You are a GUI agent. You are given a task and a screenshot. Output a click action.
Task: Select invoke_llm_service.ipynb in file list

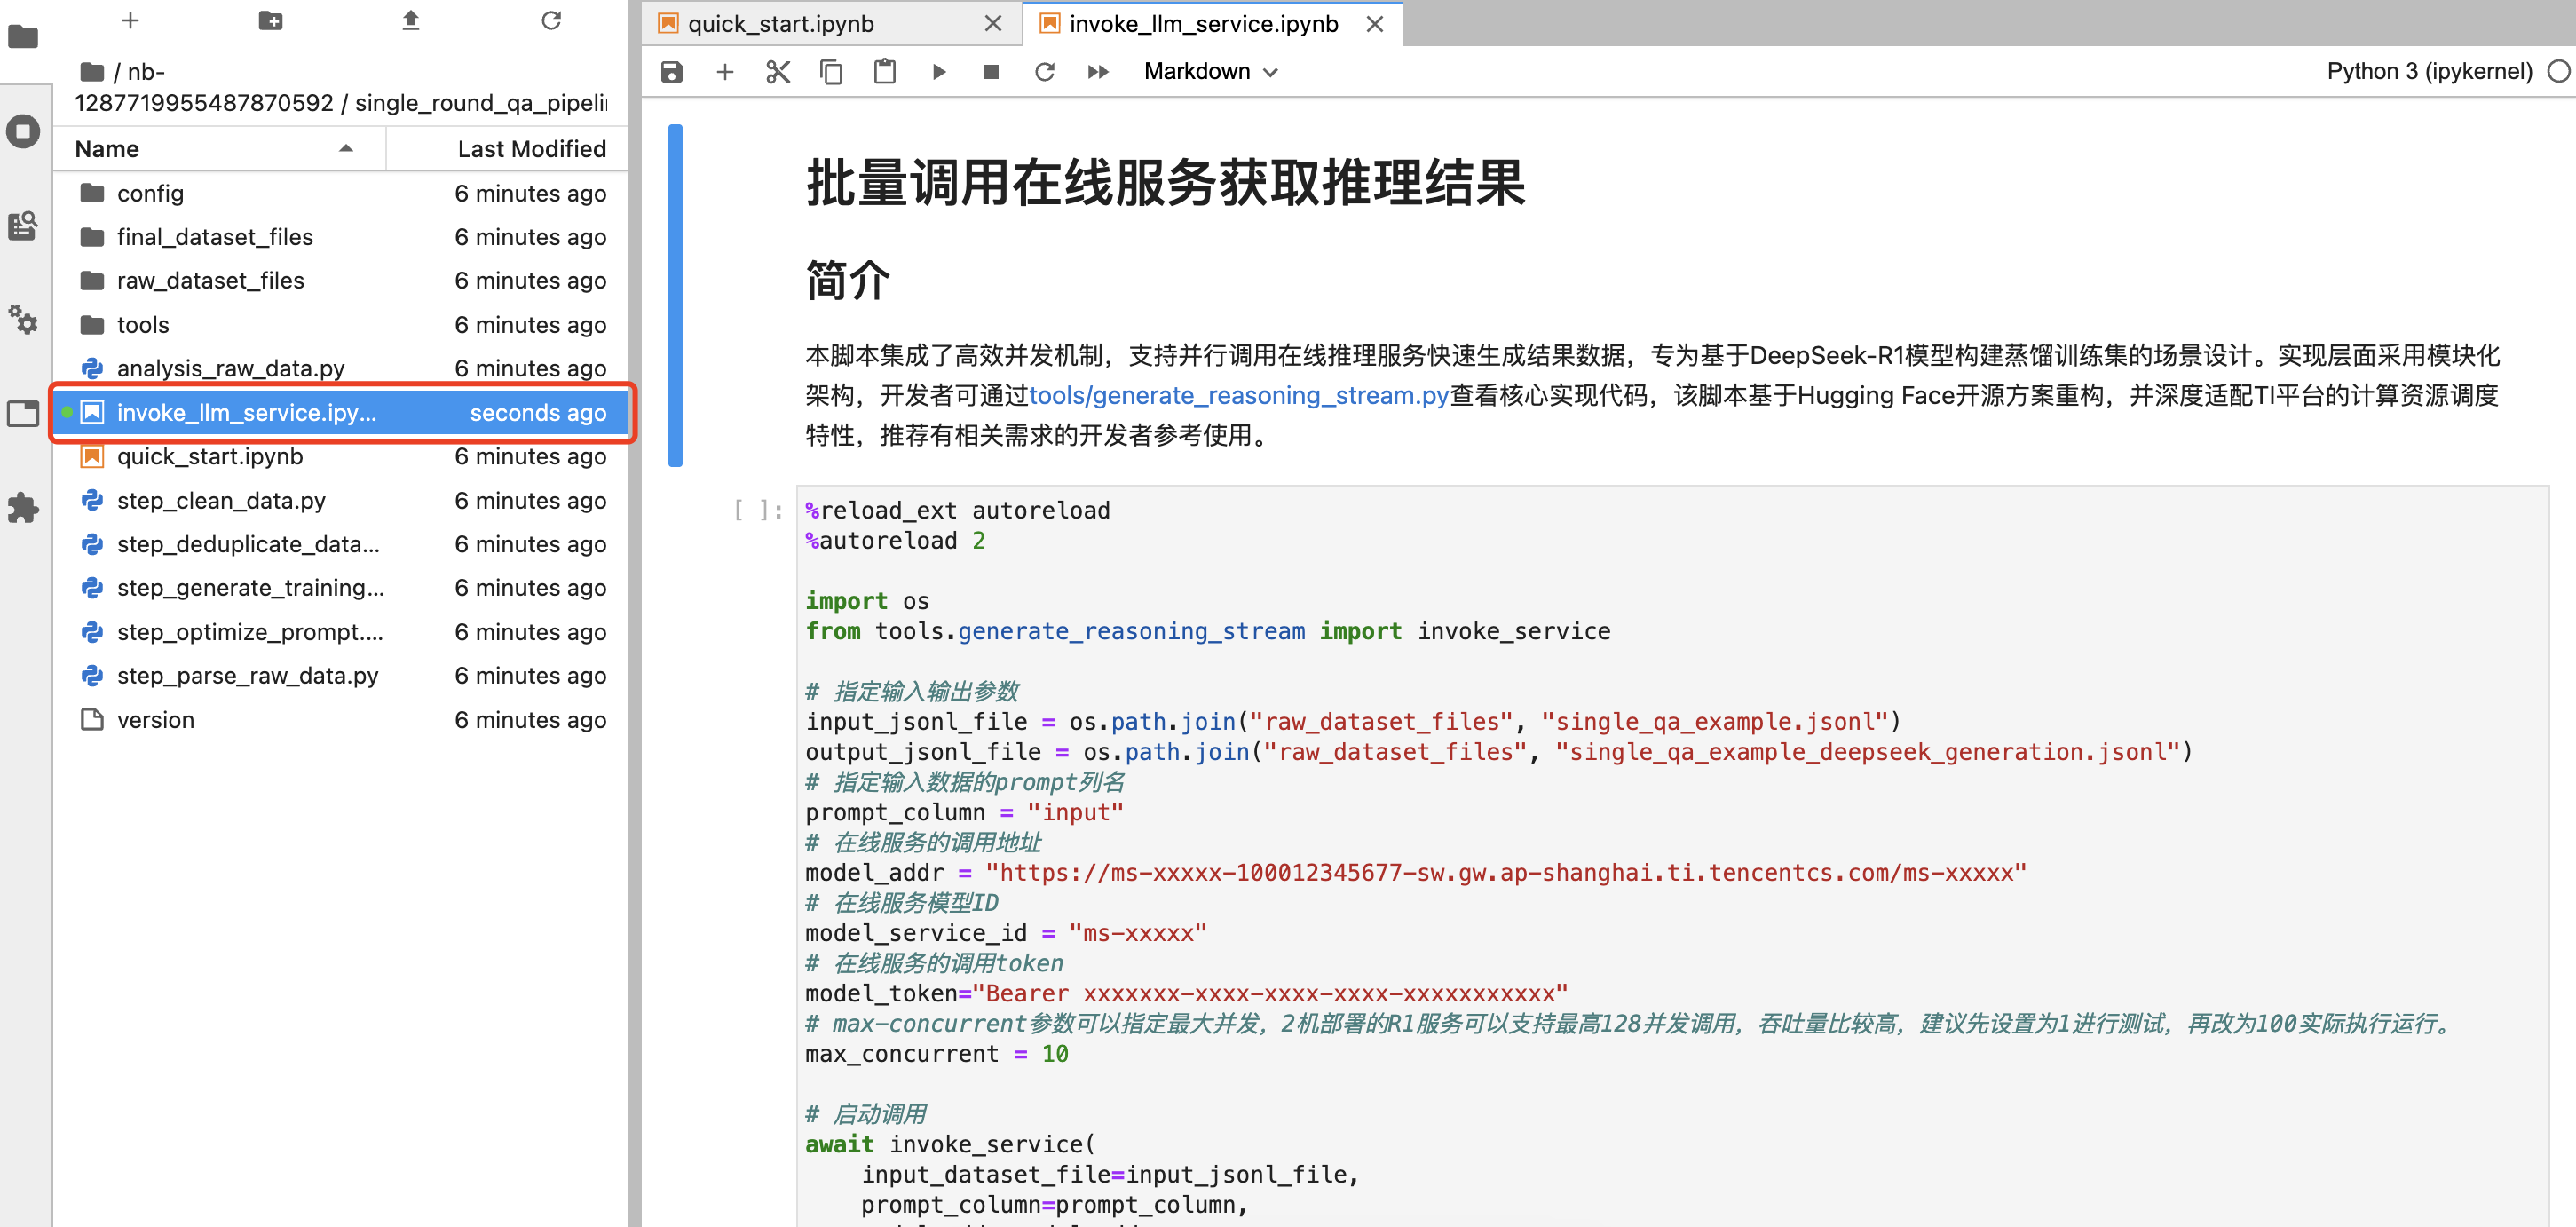[x=340, y=413]
